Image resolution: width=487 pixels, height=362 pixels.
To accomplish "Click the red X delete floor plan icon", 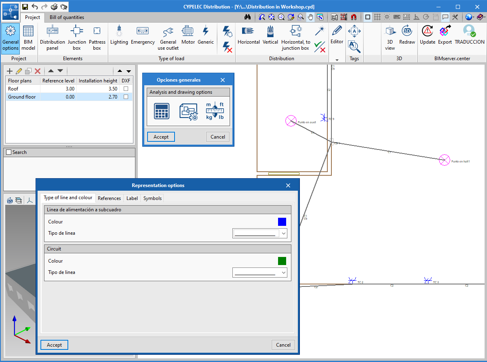I will coord(38,71).
